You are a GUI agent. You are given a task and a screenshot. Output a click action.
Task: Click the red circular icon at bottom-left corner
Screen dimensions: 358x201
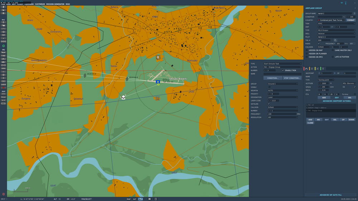pos(4,194)
